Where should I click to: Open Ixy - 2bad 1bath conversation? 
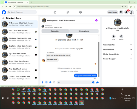point(19,55)
